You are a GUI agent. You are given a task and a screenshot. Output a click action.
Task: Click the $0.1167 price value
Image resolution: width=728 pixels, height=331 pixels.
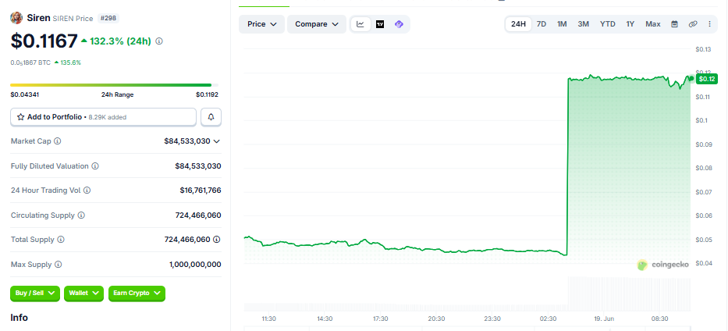[x=44, y=41]
